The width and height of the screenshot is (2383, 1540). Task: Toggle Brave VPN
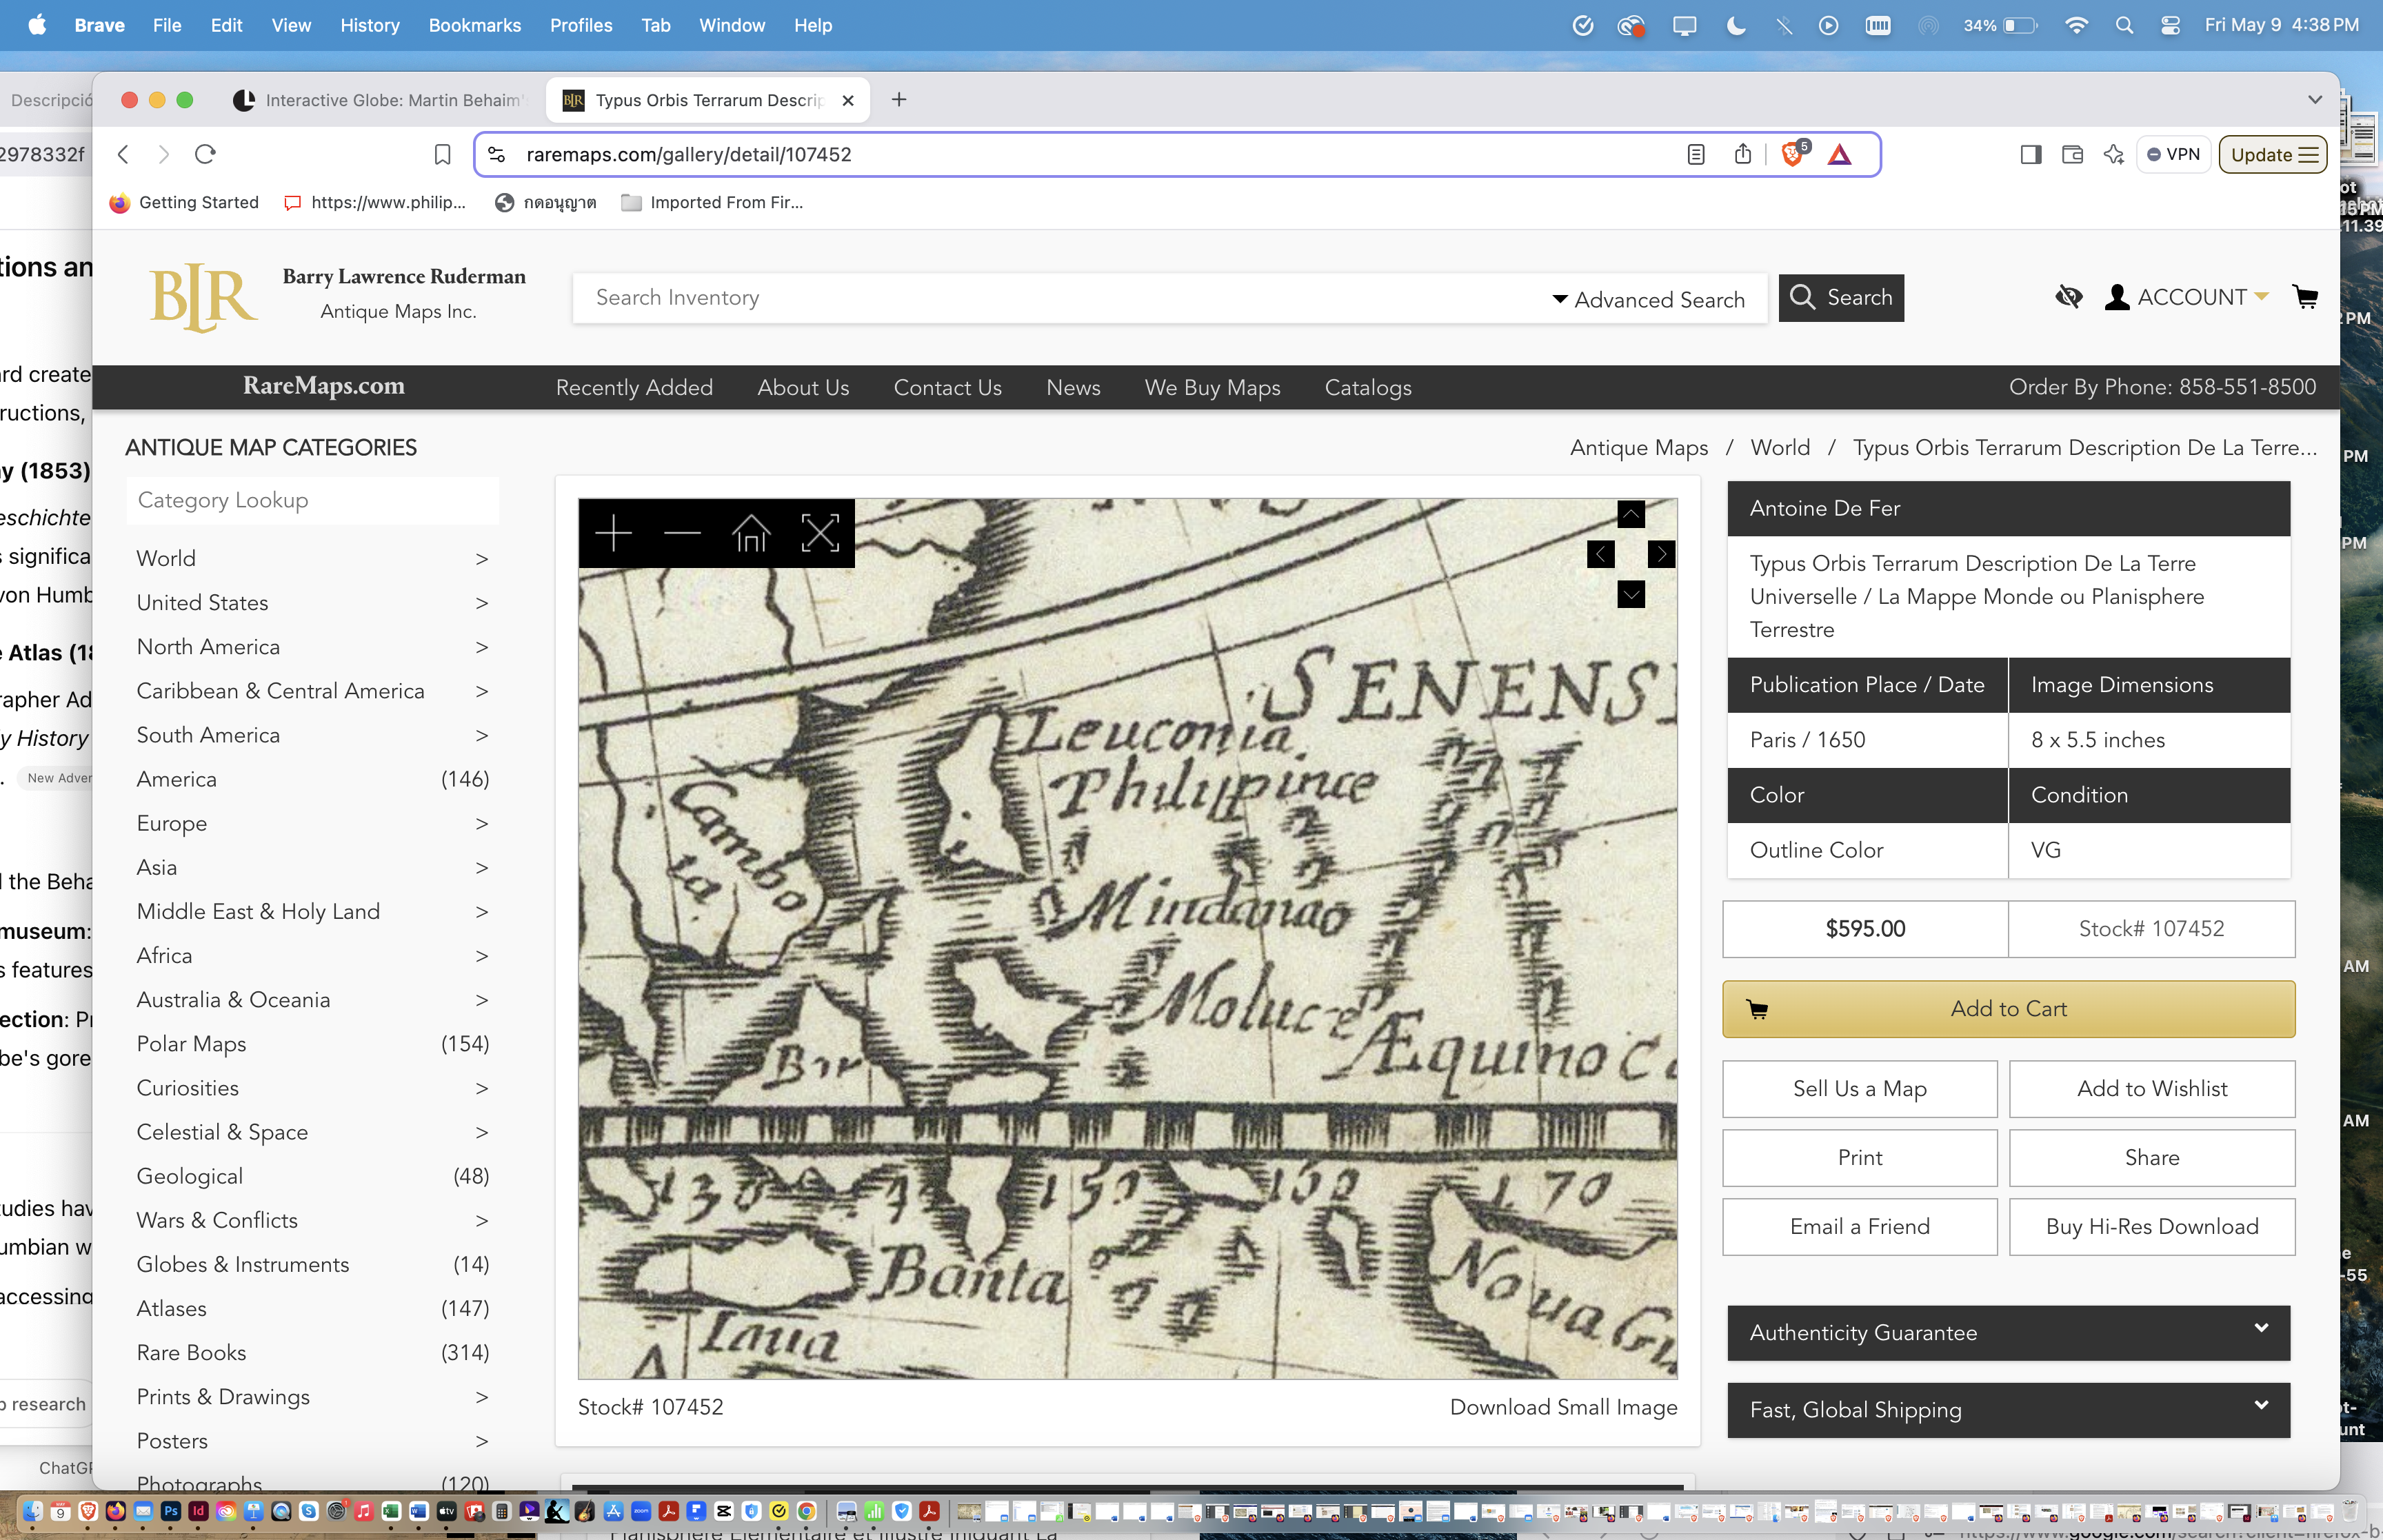coord(2173,154)
